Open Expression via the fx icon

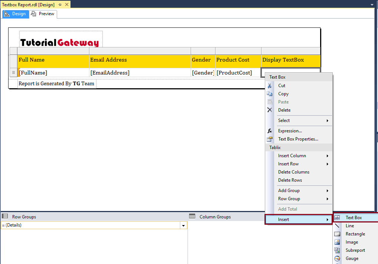pyautogui.click(x=270, y=131)
